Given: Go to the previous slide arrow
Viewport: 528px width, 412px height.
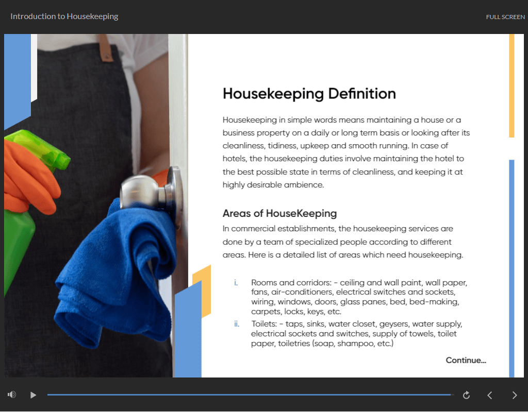Looking at the screenshot, I should (x=490, y=395).
